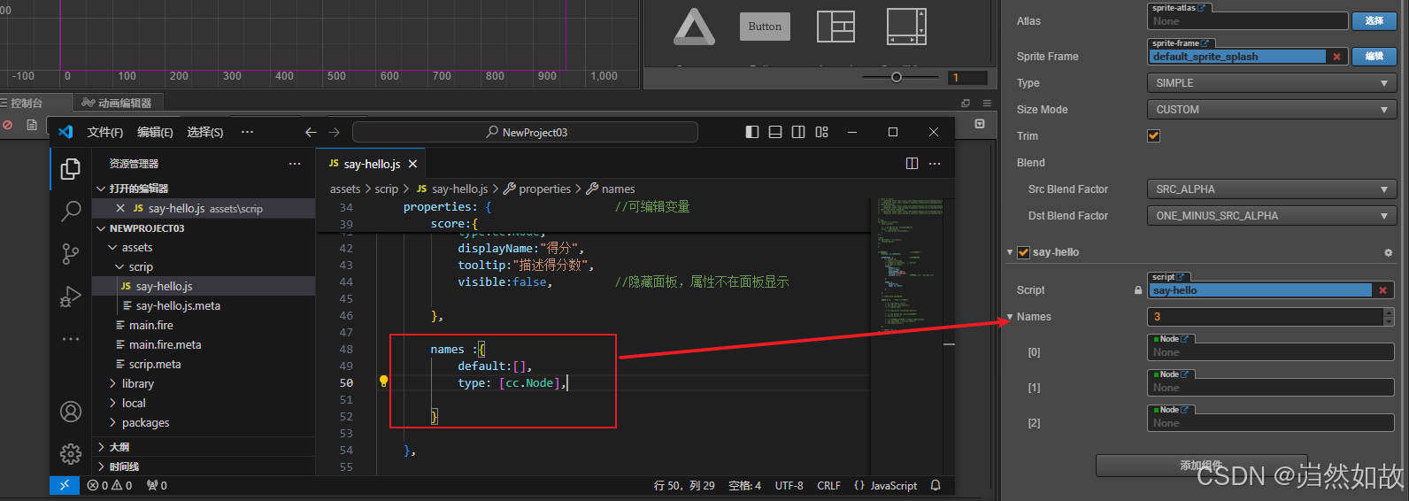Go forward with the right arrow icon
Viewport: 1409px width, 501px height.
click(334, 132)
